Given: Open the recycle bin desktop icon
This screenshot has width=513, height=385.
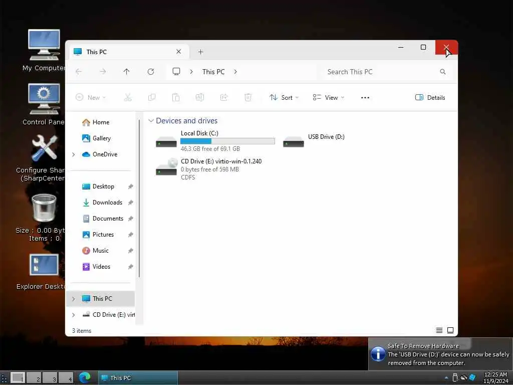Looking at the screenshot, I should (44, 218).
